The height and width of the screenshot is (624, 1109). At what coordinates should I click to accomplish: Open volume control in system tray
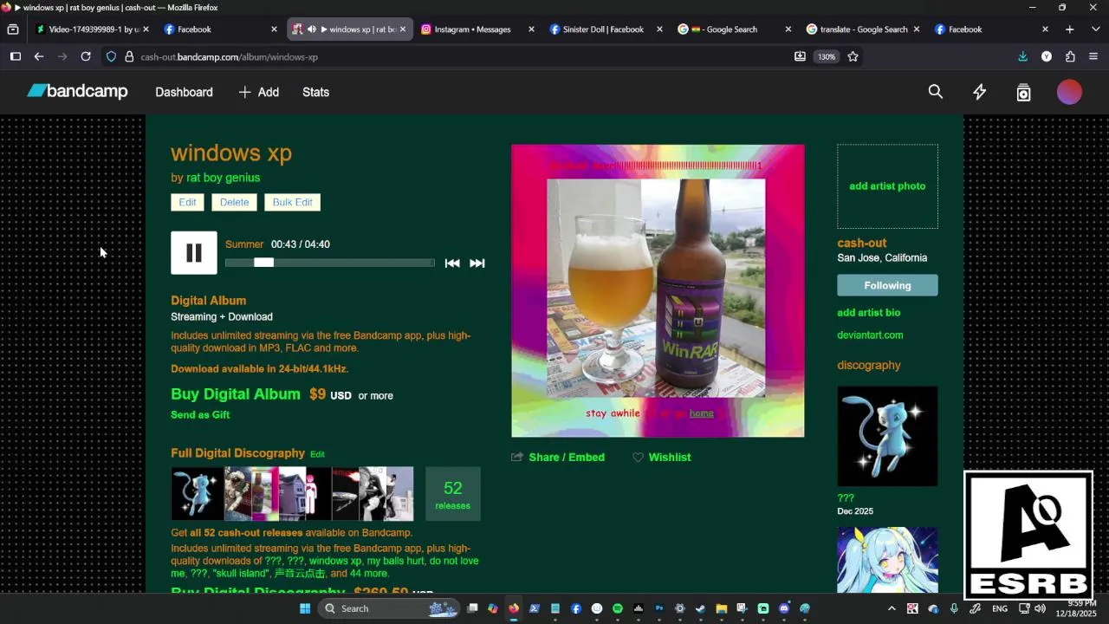(1040, 608)
